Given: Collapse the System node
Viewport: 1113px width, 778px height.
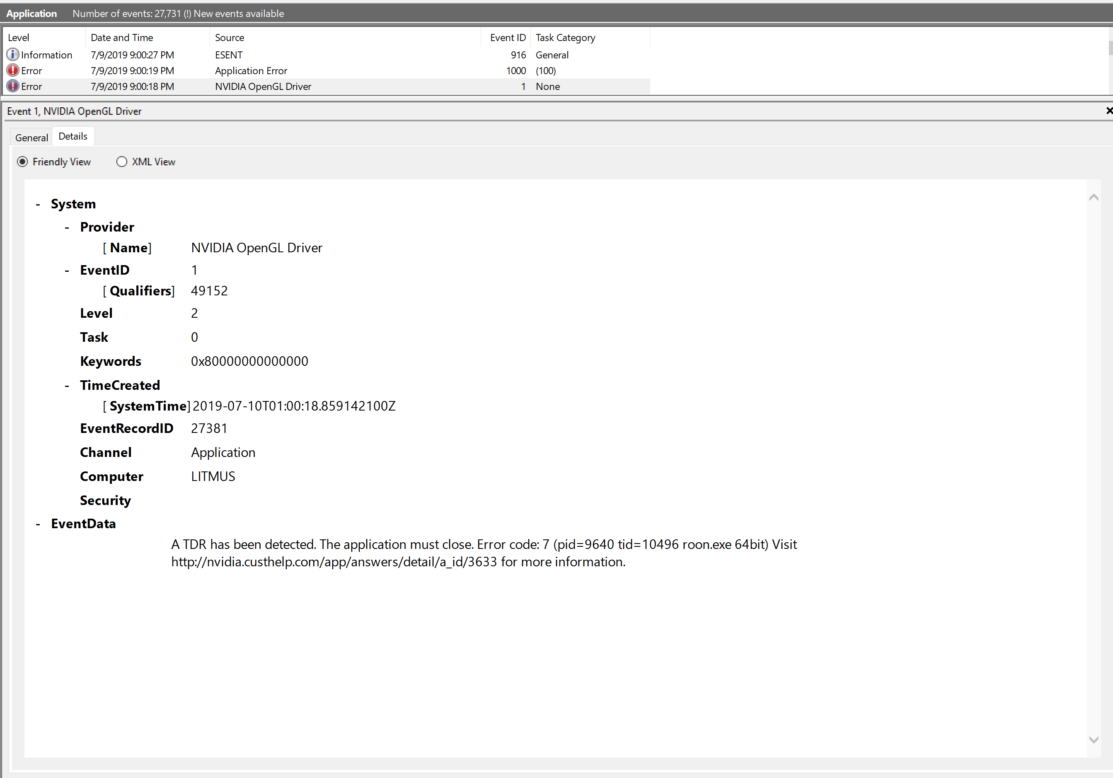Looking at the screenshot, I should (38, 205).
